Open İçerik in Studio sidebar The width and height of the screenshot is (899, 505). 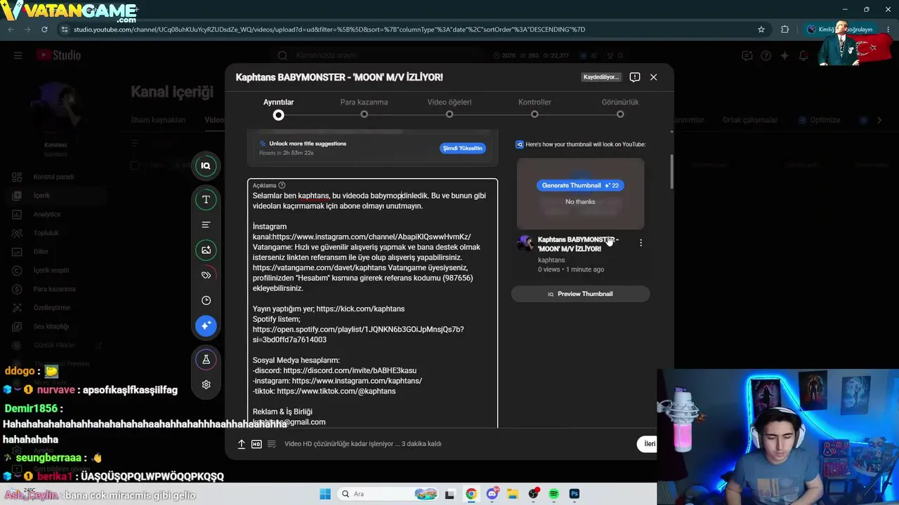tap(41, 196)
